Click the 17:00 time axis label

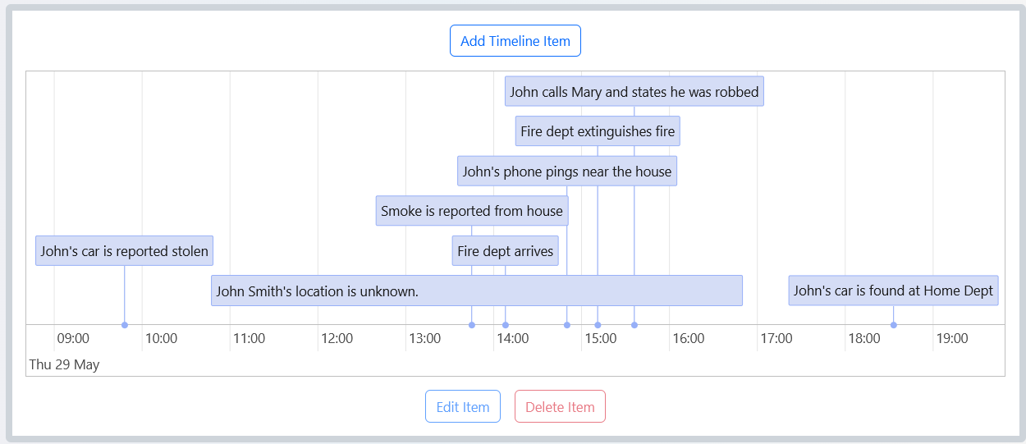776,338
